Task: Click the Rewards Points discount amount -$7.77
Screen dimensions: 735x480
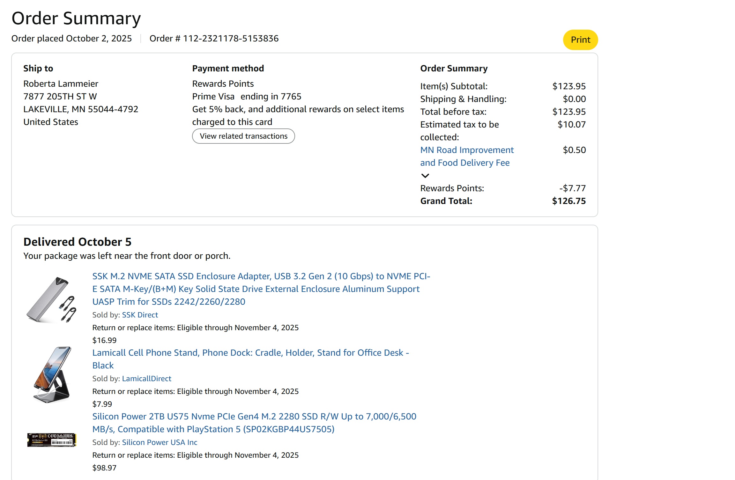Action: pyautogui.click(x=572, y=188)
